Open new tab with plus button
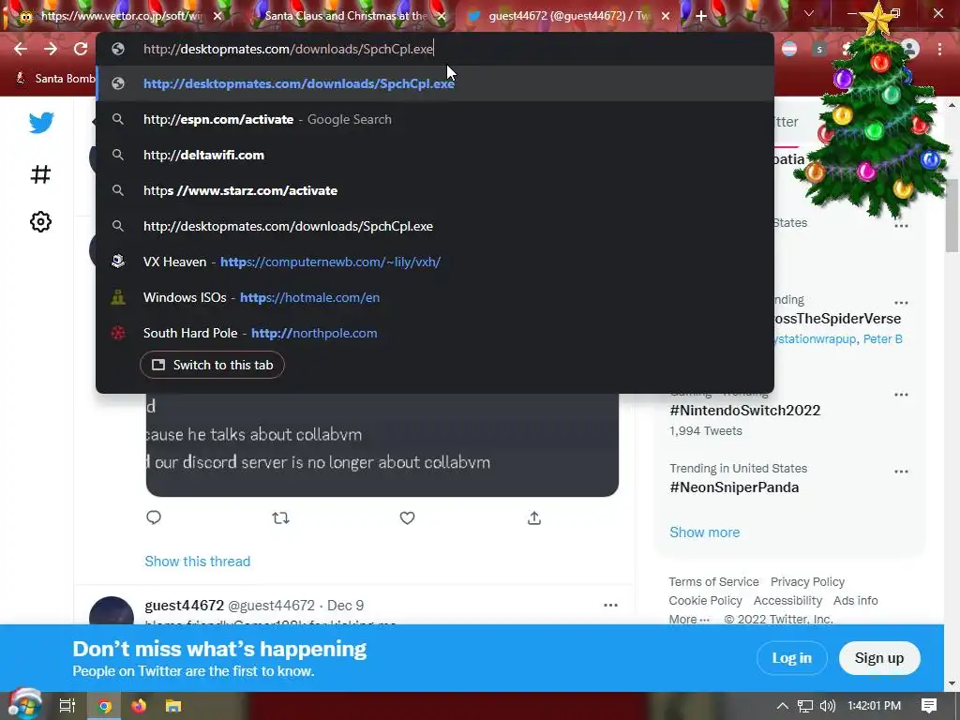 (701, 16)
